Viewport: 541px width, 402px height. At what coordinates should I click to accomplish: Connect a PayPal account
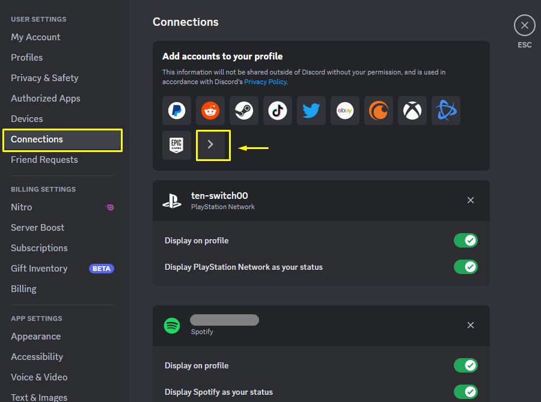177,111
